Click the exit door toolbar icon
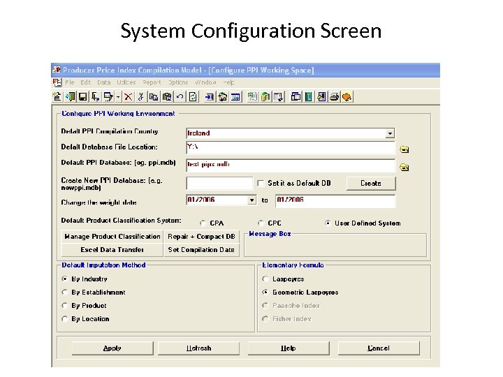Viewport: 503px width, 377px height. tap(70, 96)
